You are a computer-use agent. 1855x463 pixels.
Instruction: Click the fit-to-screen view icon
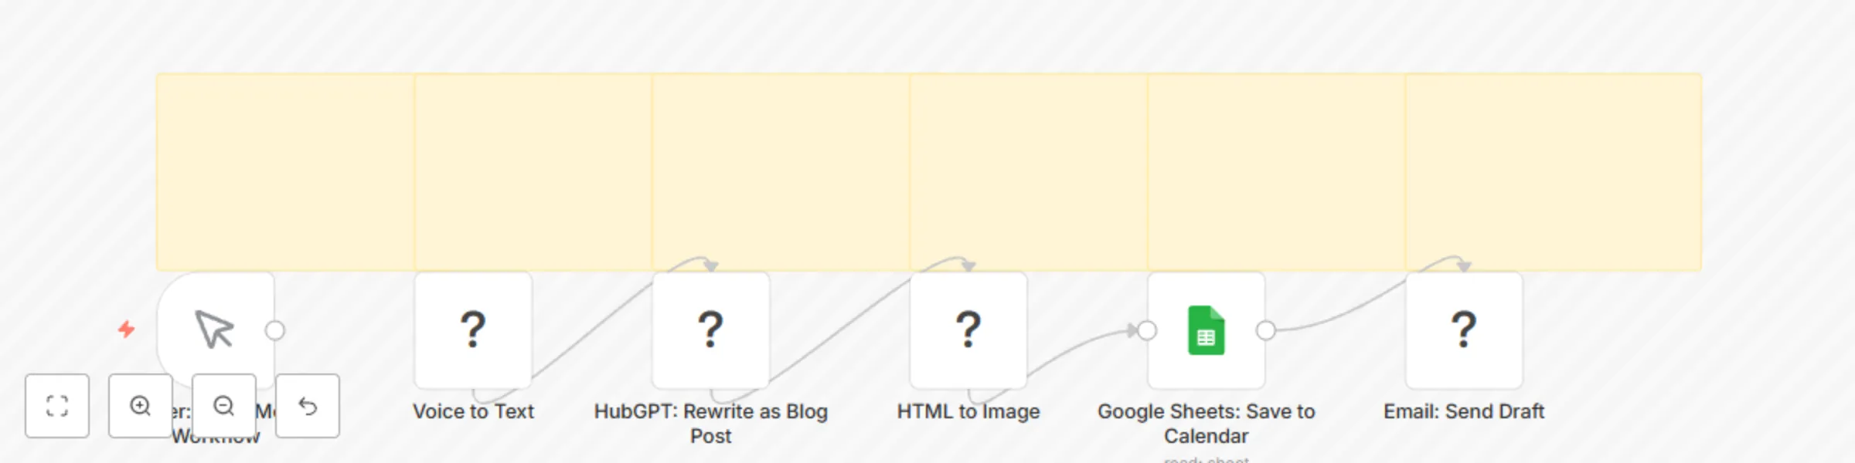[57, 406]
